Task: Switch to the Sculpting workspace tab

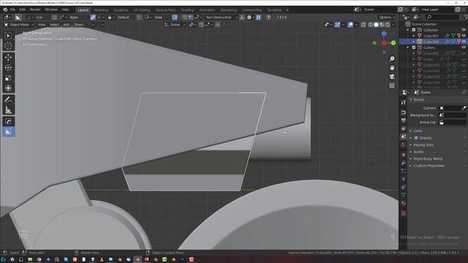Action: 121,9
